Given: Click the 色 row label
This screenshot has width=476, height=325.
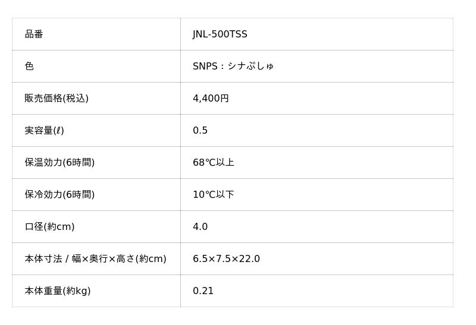Looking at the screenshot, I should pos(29,67).
